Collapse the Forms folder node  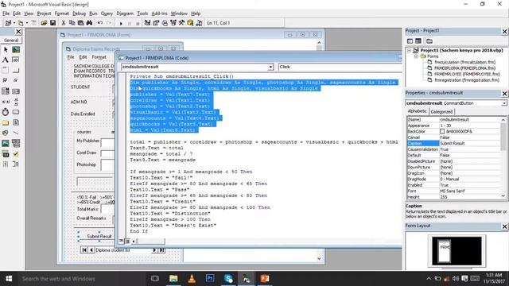point(416,56)
